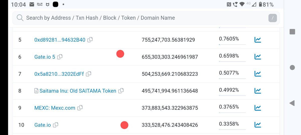301x135 pixels.
Task: Open the MEXC: Mexc.com holder link
Action: click(55, 108)
